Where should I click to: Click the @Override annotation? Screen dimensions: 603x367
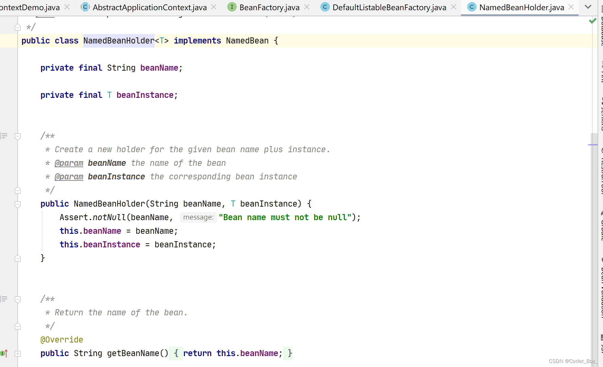click(x=62, y=340)
